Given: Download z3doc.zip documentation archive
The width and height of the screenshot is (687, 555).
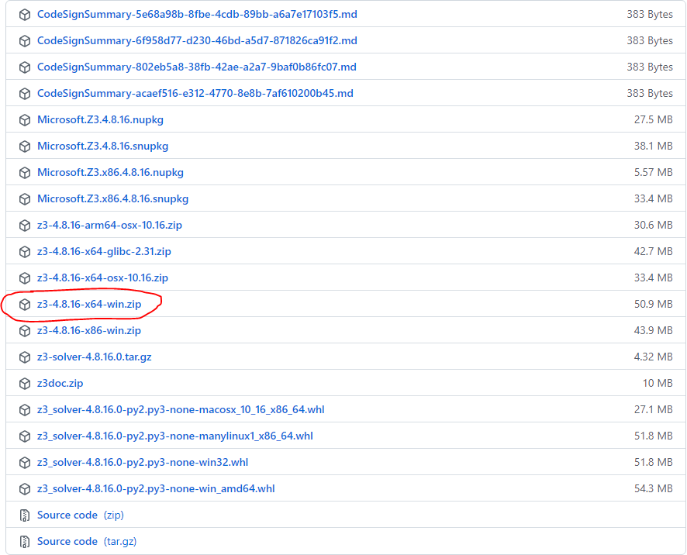Looking at the screenshot, I should pos(60,383).
